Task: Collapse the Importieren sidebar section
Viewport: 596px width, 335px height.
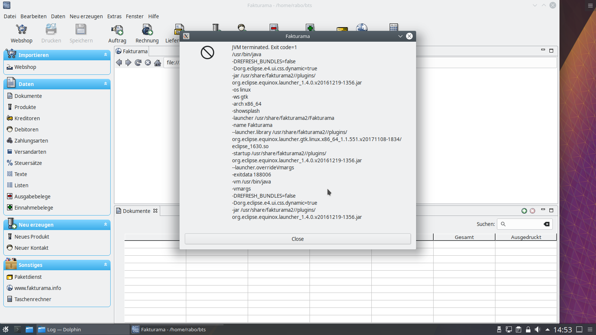Action: click(106, 55)
